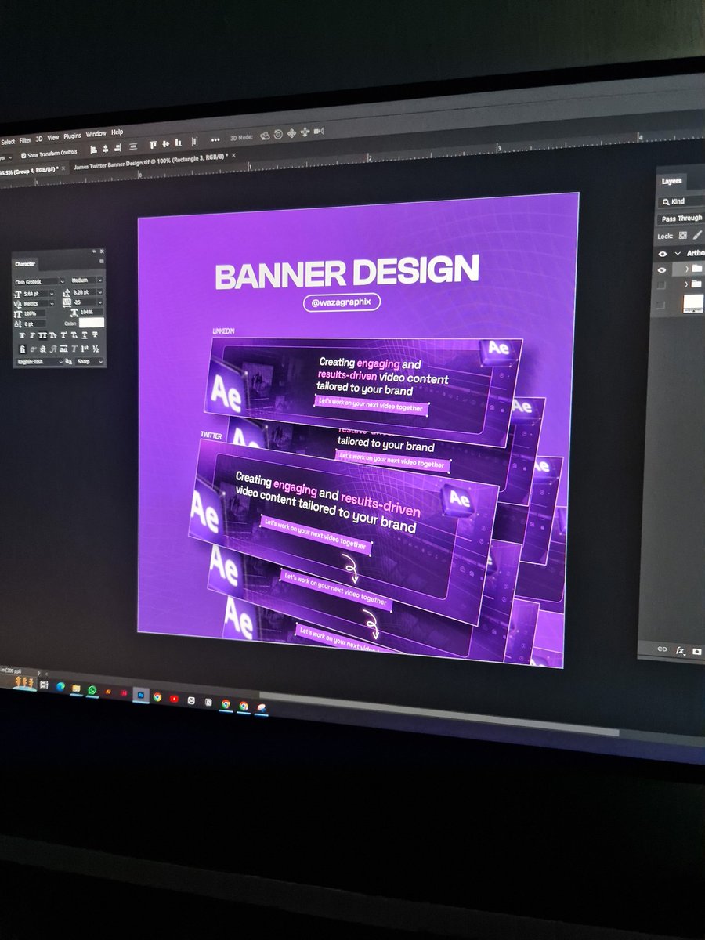Image resolution: width=705 pixels, height=940 pixels.
Task: Toggle Superscript in Character panel
Action: tap(63, 335)
